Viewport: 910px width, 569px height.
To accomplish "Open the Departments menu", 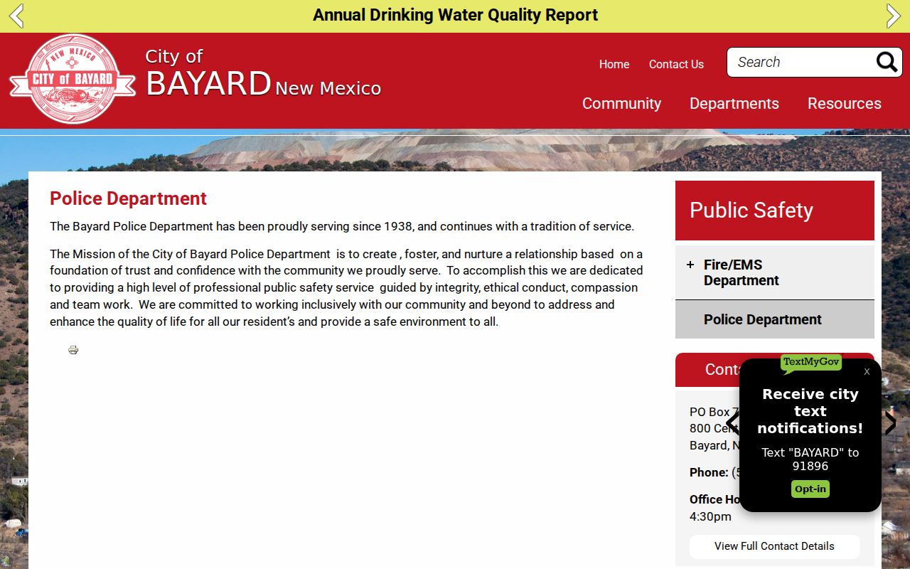I will (734, 104).
